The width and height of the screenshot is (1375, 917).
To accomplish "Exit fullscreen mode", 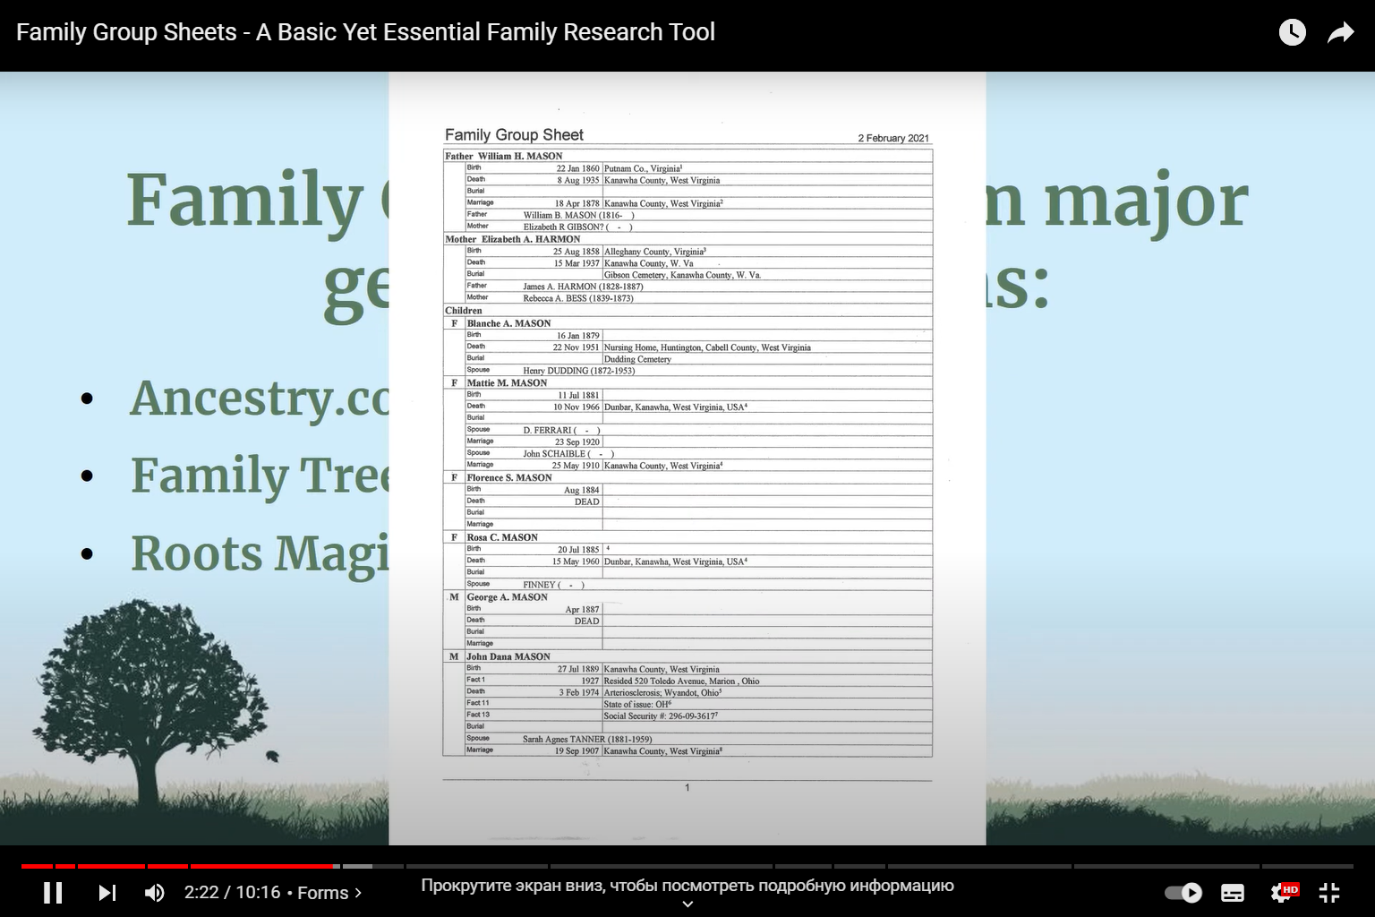I will [x=1328, y=892].
